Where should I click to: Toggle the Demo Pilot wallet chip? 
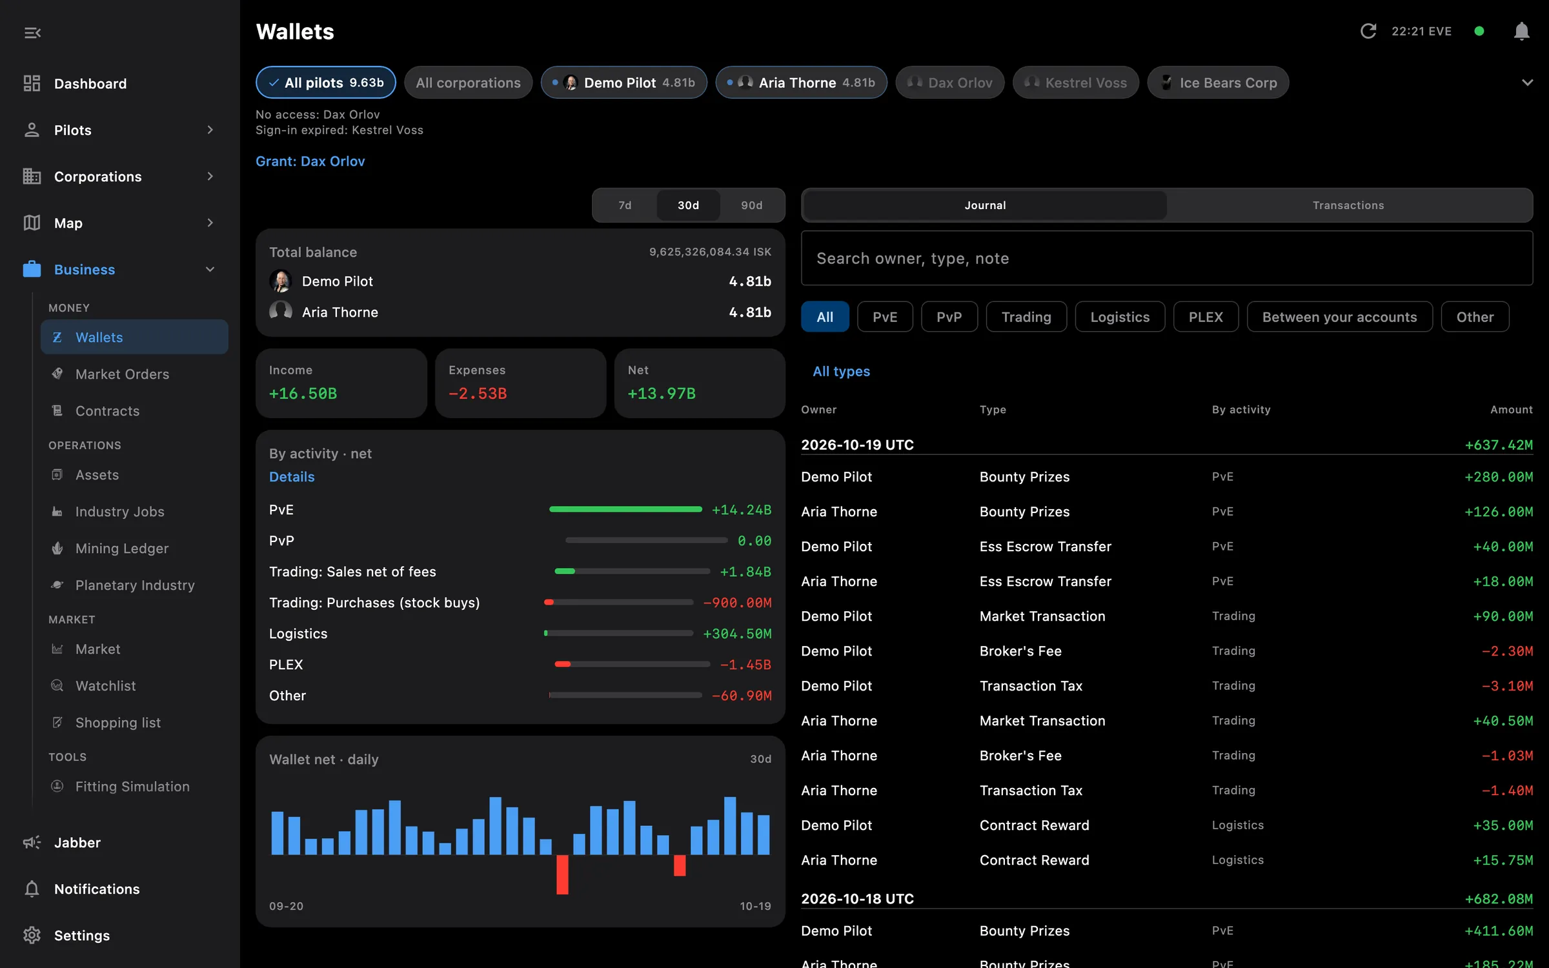(623, 83)
